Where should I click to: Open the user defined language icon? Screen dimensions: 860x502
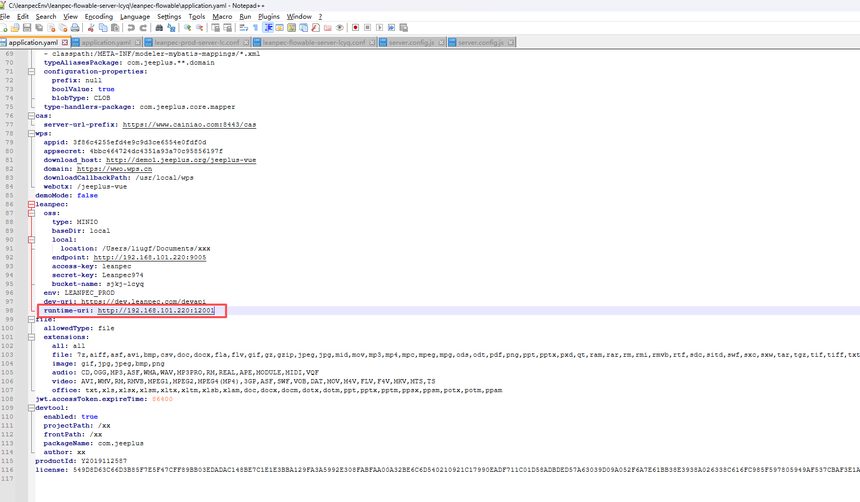pos(279,28)
